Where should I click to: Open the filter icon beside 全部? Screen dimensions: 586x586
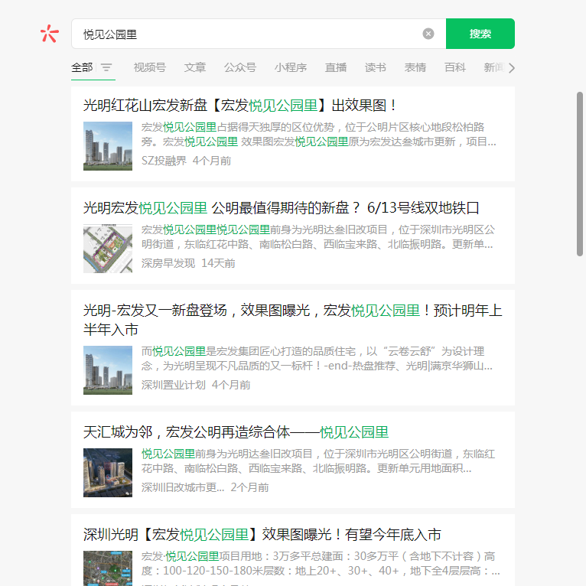click(x=106, y=67)
